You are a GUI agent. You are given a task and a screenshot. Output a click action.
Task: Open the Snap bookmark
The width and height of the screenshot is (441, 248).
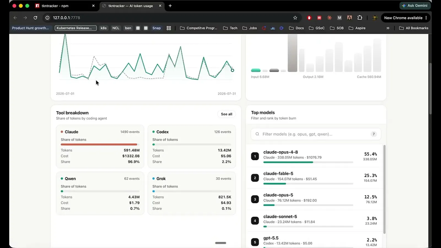pyautogui.click(x=157, y=28)
